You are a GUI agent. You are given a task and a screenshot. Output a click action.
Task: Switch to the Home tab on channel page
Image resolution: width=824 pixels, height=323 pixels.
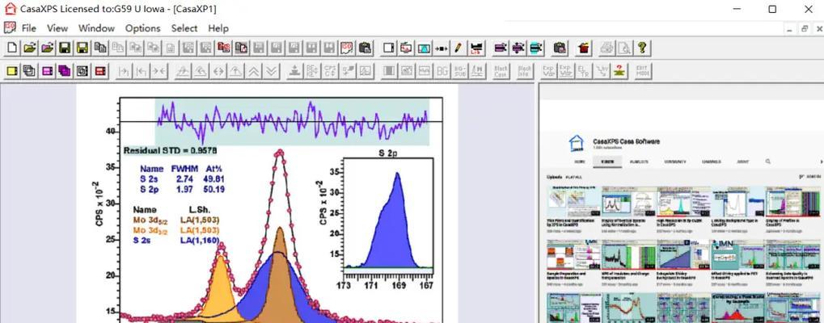coord(580,162)
